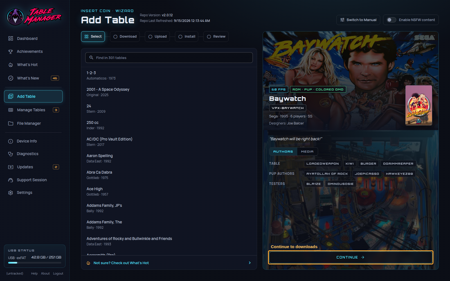Click the search magnifier icon
Screen dimensions: 450x281
click(91, 58)
